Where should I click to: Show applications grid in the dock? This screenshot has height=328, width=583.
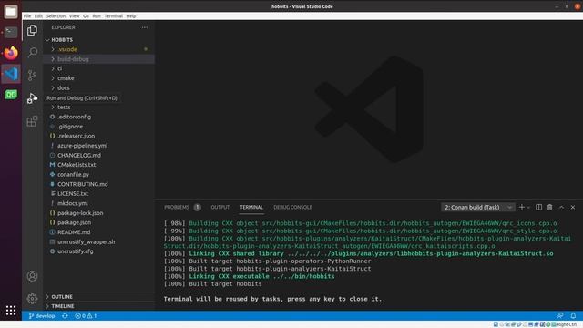point(11,310)
